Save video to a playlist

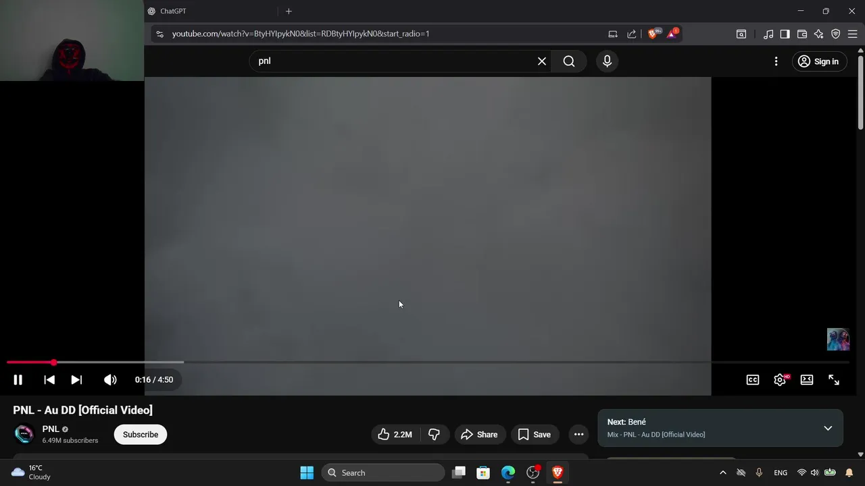pos(535,435)
